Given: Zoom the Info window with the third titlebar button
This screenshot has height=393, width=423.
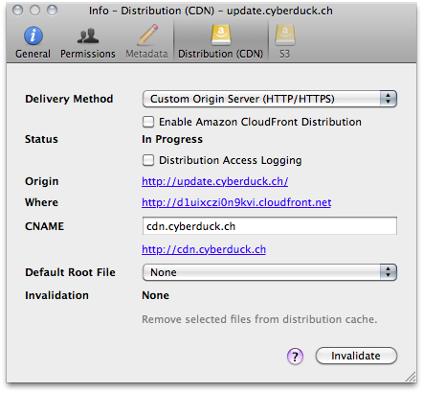Looking at the screenshot, I should pos(52,11).
